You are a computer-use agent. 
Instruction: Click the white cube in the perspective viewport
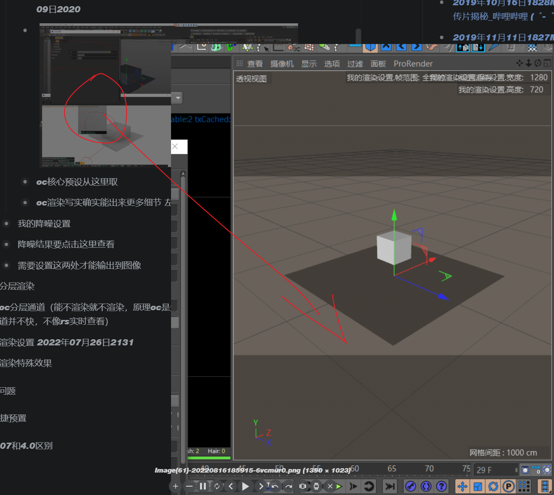(x=394, y=247)
